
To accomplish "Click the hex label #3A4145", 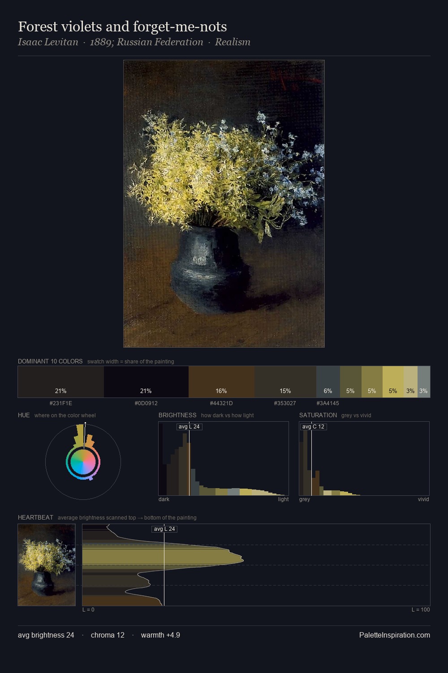I will (328, 403).
